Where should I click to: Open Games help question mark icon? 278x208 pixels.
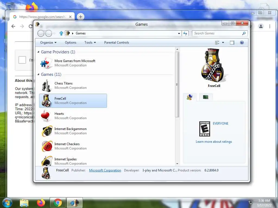tap(242, 43)
